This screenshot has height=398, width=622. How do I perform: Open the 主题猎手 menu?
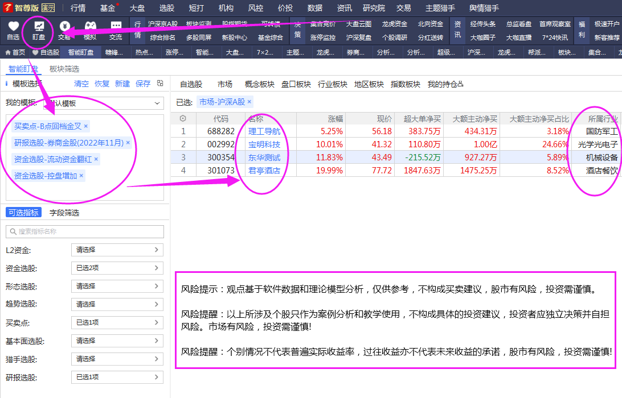point(440,8)
